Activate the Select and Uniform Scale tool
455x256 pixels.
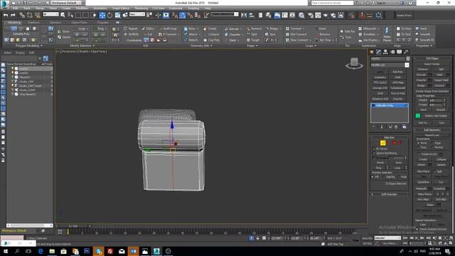117,15
